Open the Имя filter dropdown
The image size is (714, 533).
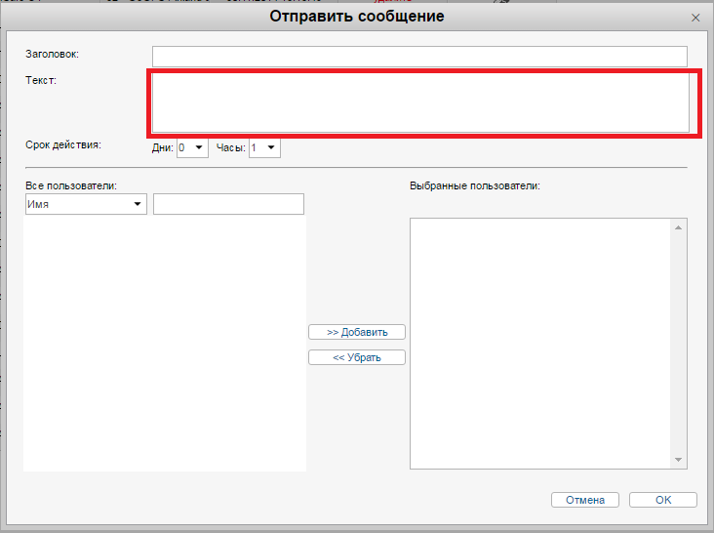coord(85,204)
